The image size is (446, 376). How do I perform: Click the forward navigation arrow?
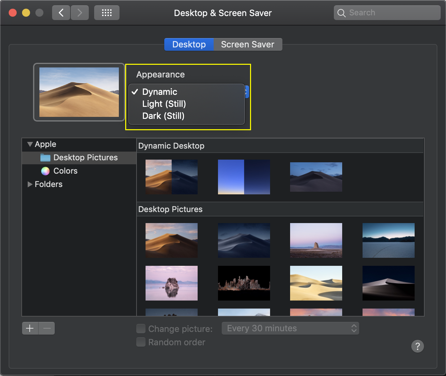point(79,12)
